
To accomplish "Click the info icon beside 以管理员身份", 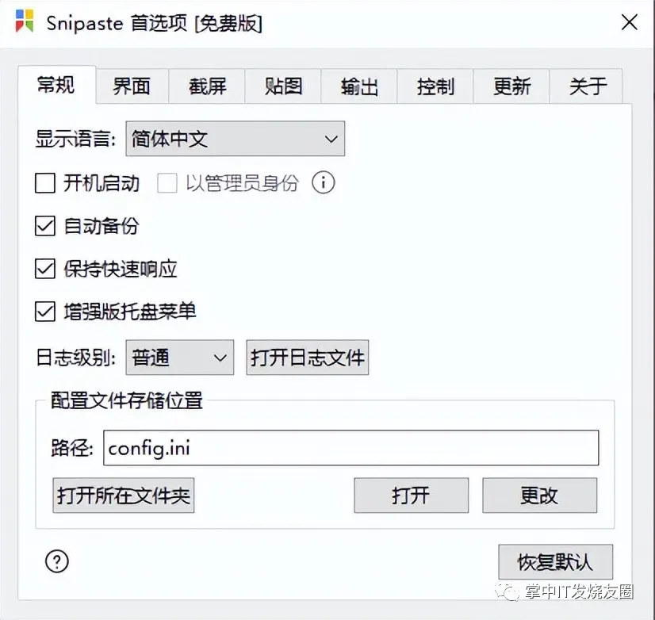I will pos(324,183).
